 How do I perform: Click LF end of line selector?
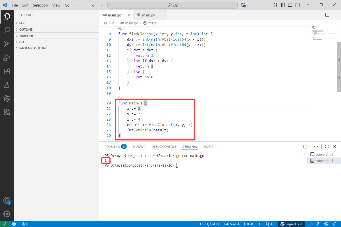259,224
